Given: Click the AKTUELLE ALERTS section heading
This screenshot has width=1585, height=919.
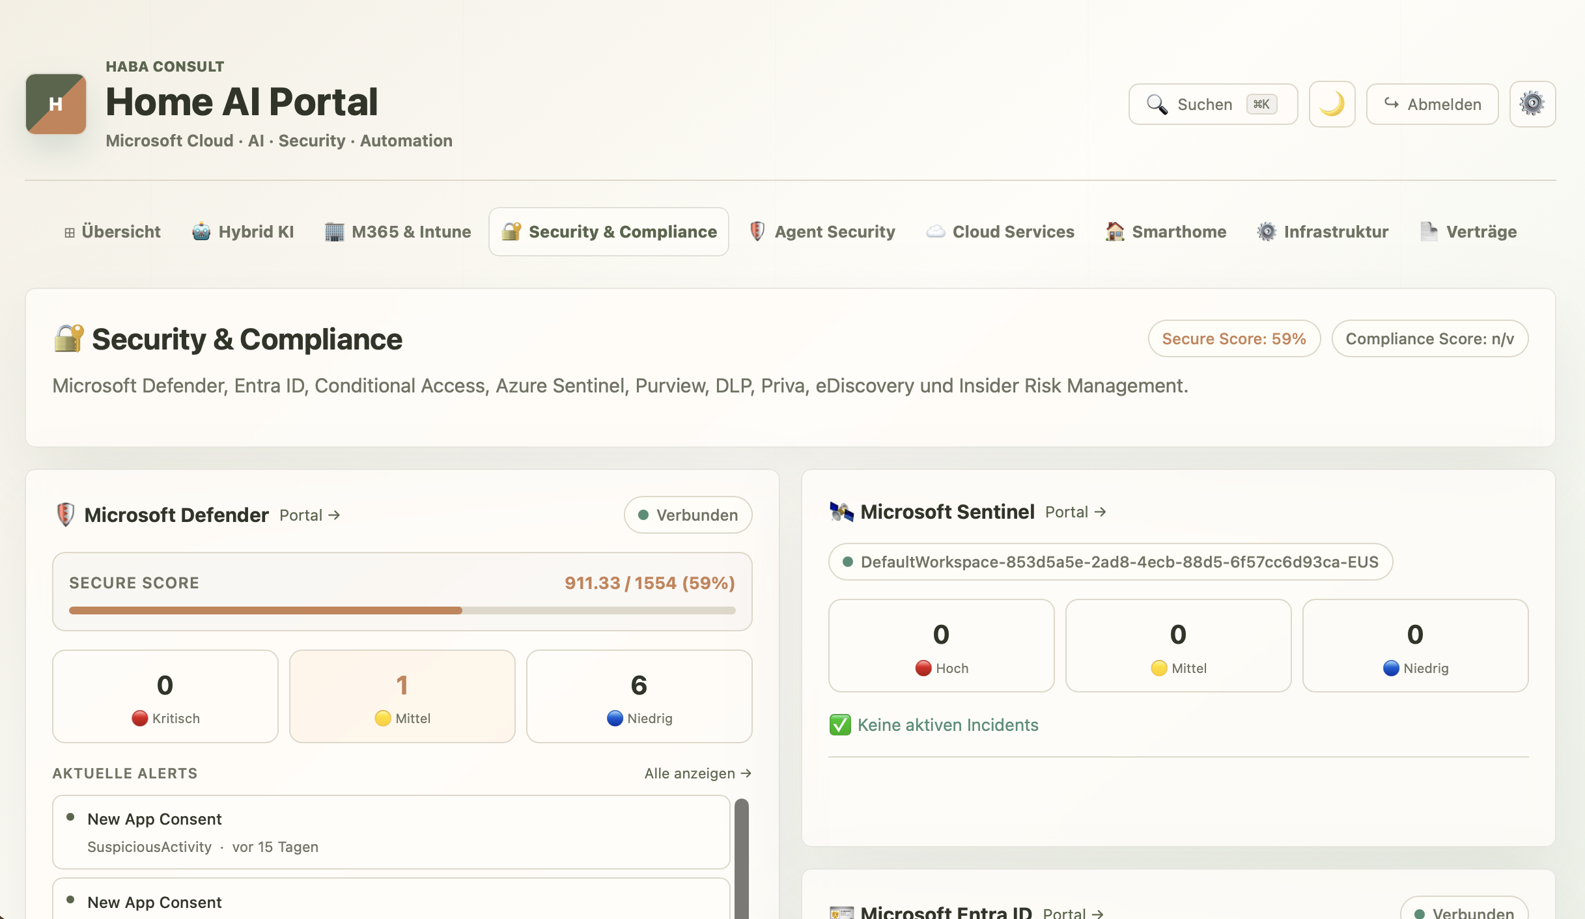Looking at the screenshot, I should 125,773.
